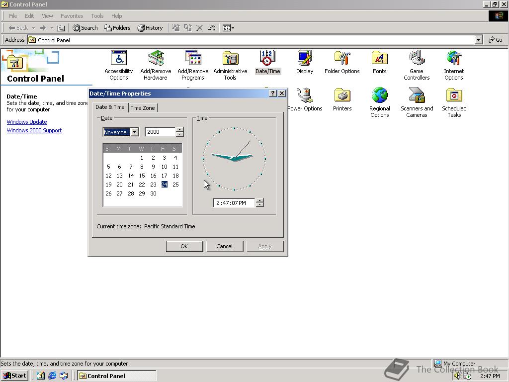This screenshot has height=382, width=509.
Task: Click the Go button
Action: click(496, 40)
